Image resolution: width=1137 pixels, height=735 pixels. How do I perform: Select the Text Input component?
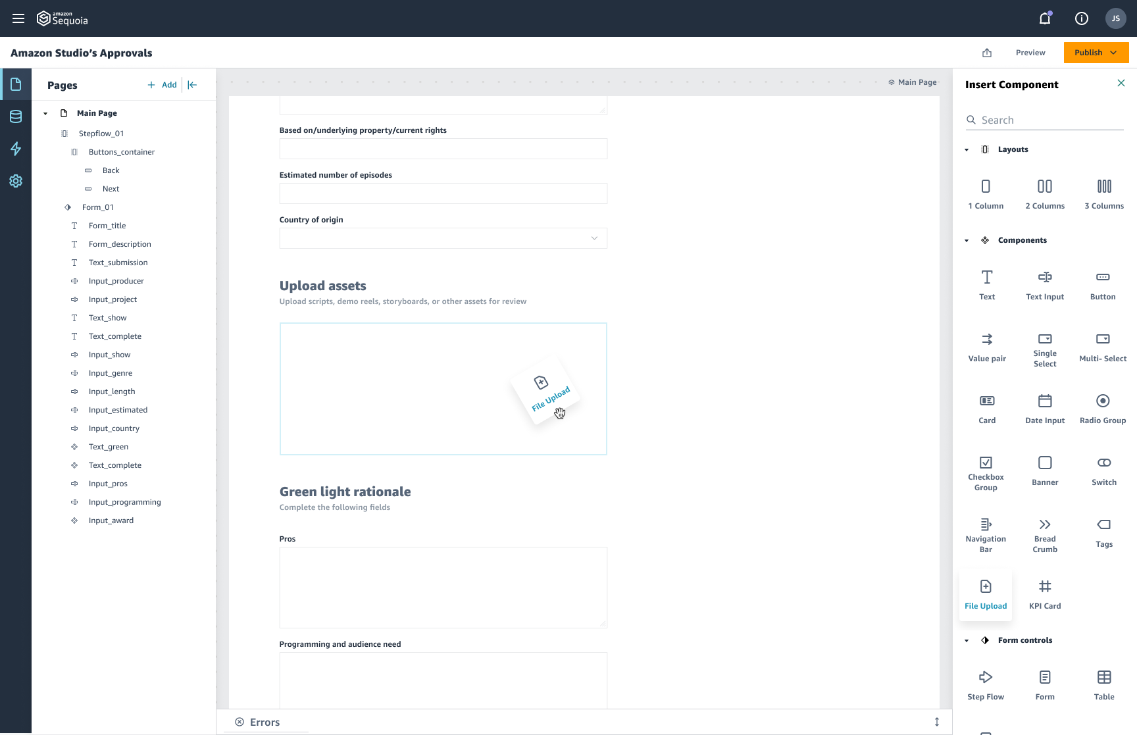click(x=1044, y=284)
